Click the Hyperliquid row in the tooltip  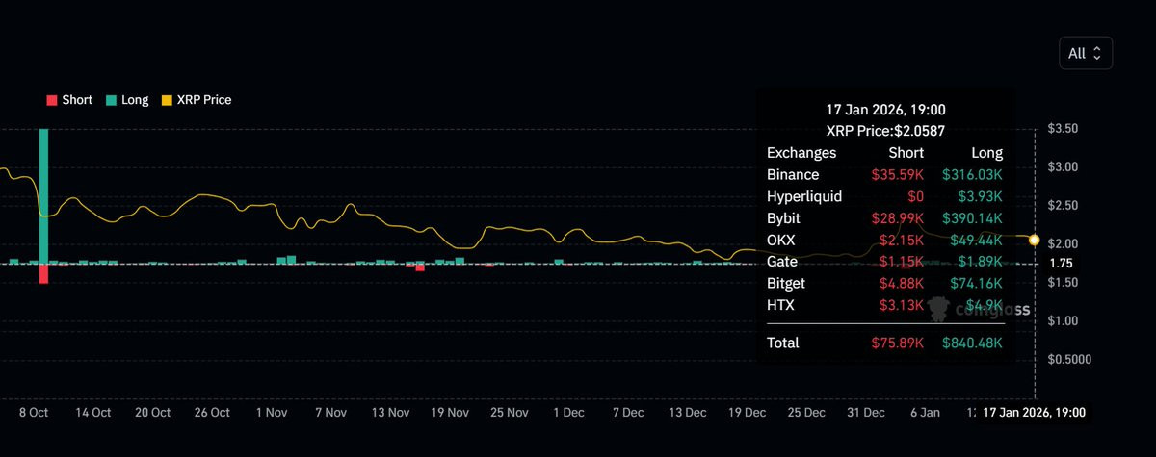pyautogui.click(x=884, y=196)
